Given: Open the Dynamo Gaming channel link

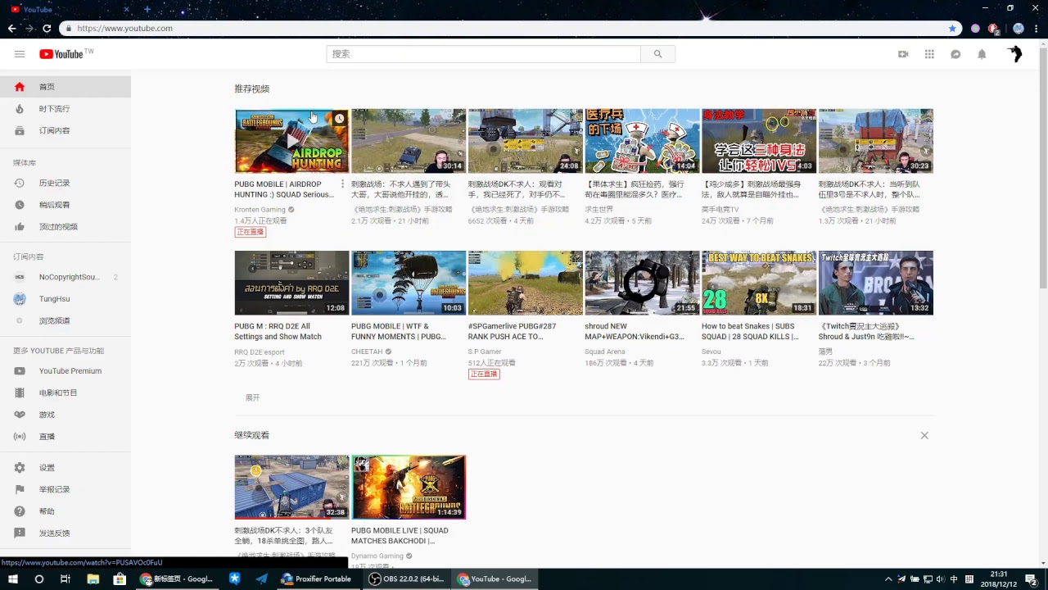Looking at the screenshot, I should [377, 556].
